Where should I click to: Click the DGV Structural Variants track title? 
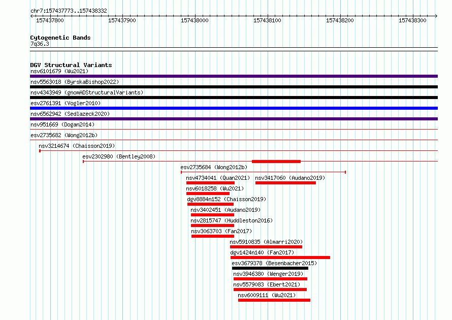pyautogui.click(x=71, y=65)
